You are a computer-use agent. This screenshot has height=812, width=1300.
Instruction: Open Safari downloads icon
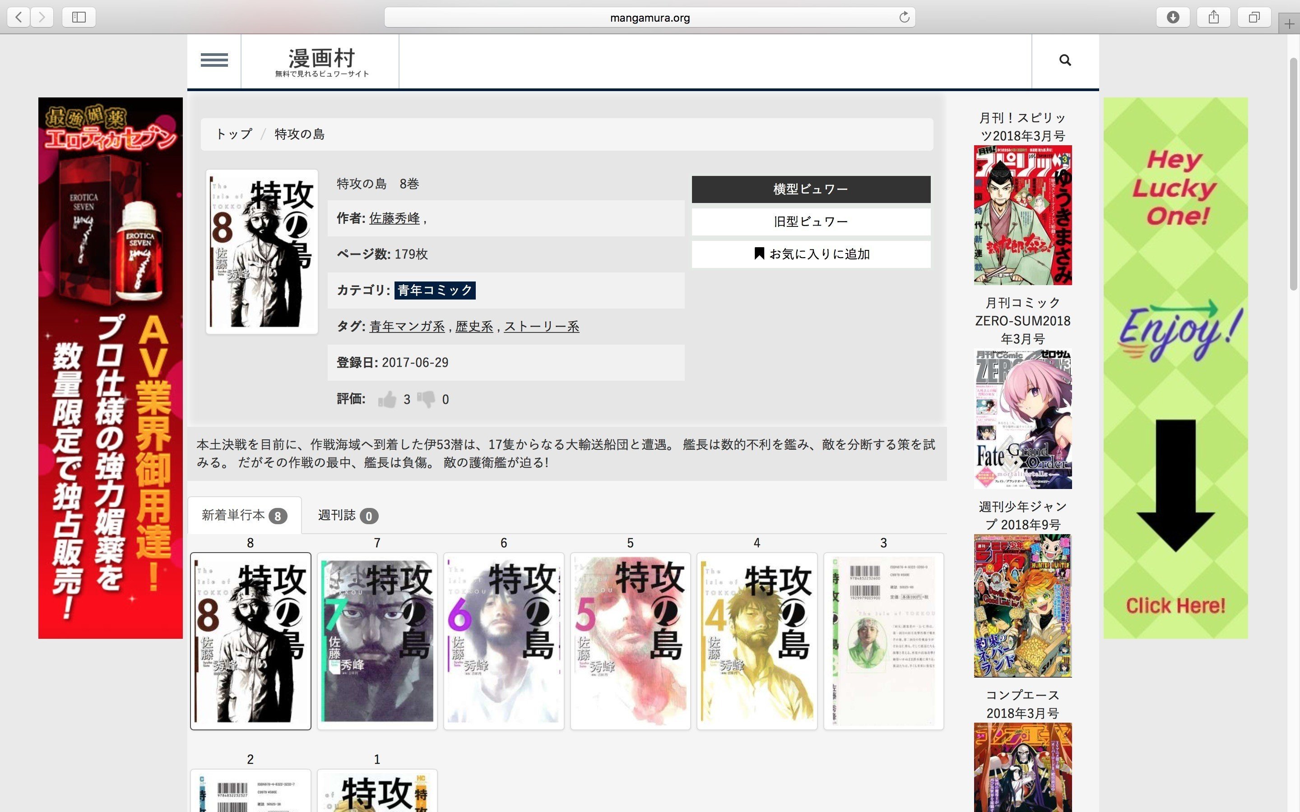pos(1173,17)
